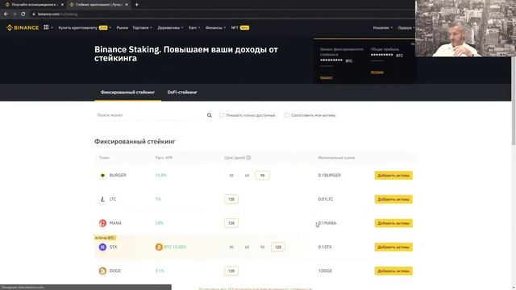Image resolution: width=516 pixels, height=290 pixels.
Task: Add assets for STX staking
Action: 393,247
